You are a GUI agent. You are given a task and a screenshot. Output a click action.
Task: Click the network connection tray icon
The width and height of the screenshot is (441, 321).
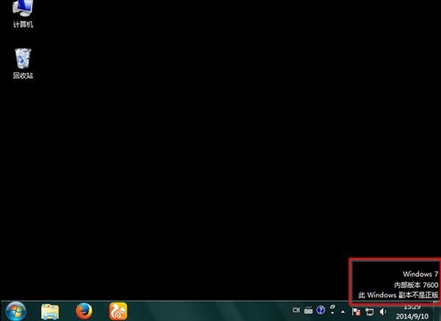(x=369, y=311)
